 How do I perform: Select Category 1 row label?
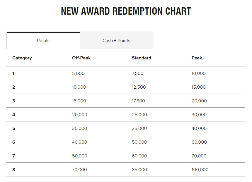click(x=13, y=73)
